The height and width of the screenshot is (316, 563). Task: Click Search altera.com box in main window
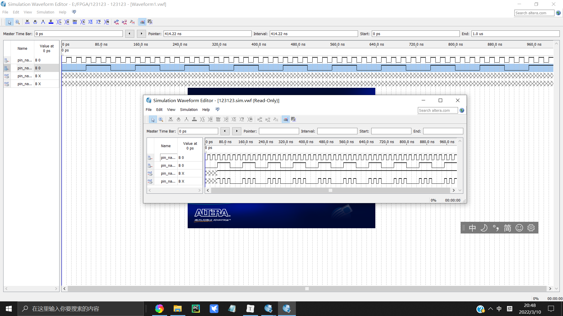click(x=534, y=13)
